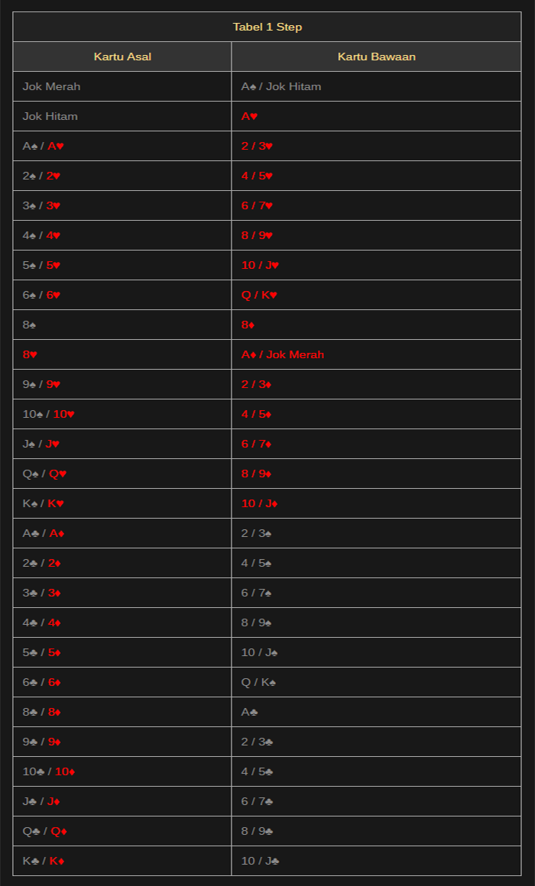Click the A♦ / Jok Merah result cell
This screenshot has width=535, height=886.
[376, 354]
